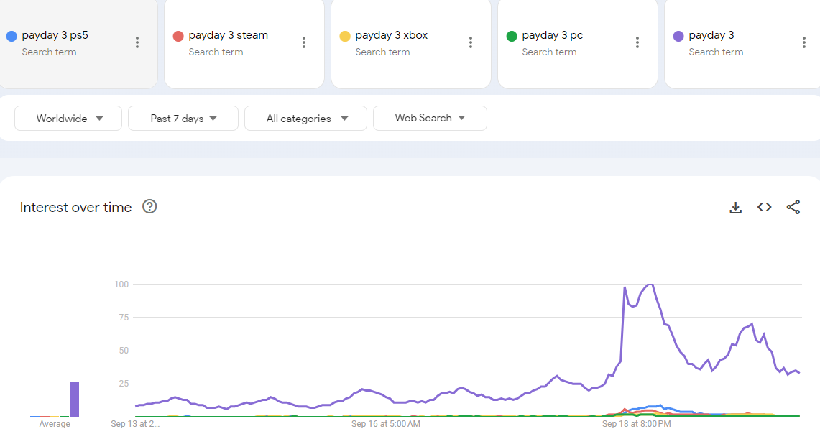Open options menu for payday 3 xbox
Screen dimensions: 820x434
471,42
